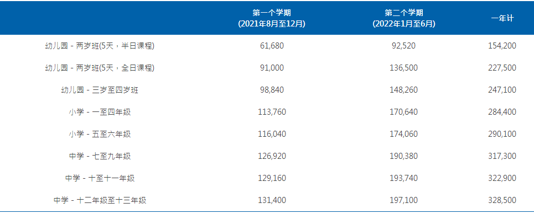Click the 317,300 yearly total cell
This screenshot has height=219, width=534.
coord(502,156)
